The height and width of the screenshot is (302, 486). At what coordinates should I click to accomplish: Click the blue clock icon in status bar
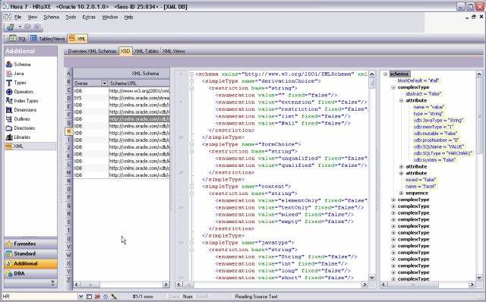click(x=106, y=297)
